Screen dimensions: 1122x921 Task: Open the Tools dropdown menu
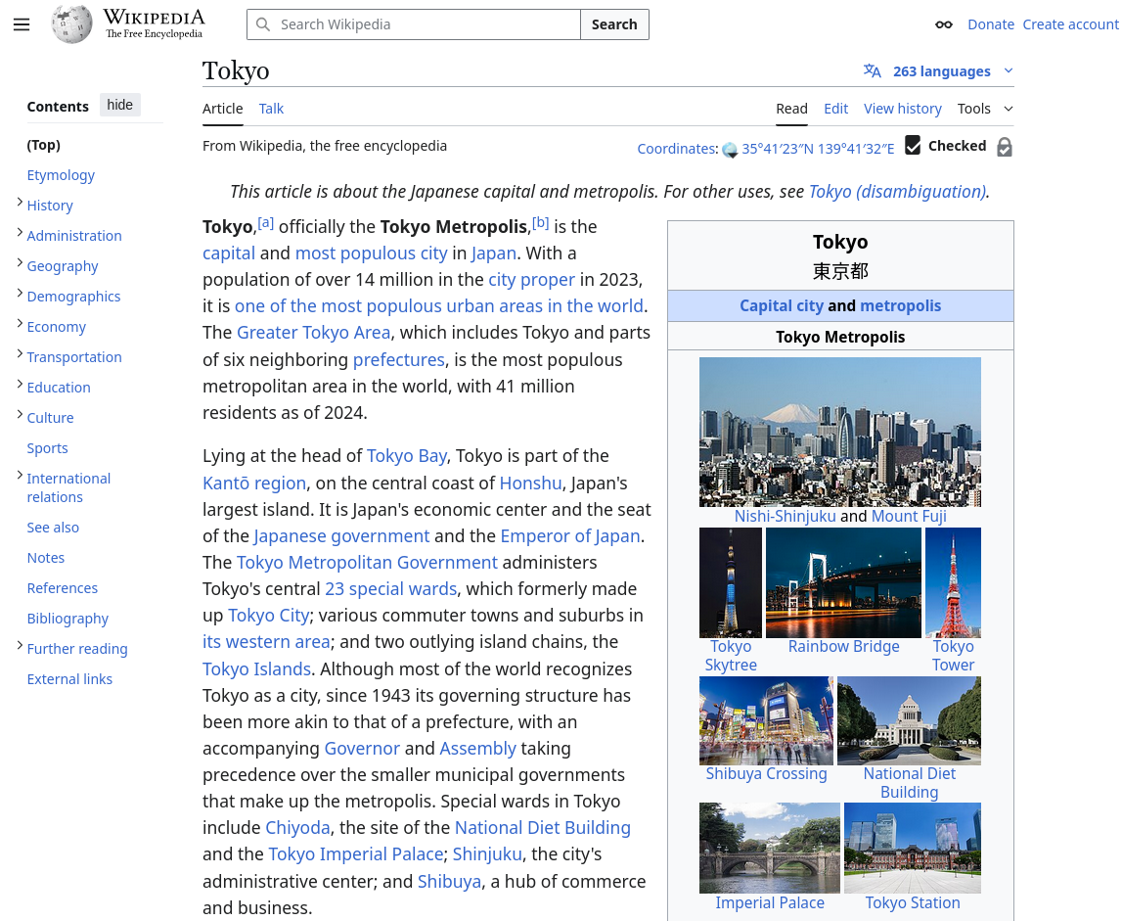(985, 108)
